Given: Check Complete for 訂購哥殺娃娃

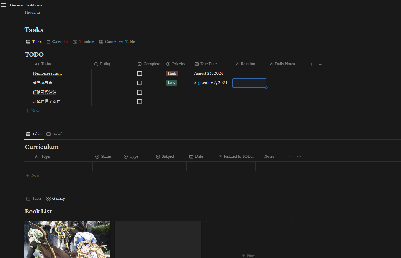Looking at the screenshot, I should pyautogui.click(x=140, y=92).
